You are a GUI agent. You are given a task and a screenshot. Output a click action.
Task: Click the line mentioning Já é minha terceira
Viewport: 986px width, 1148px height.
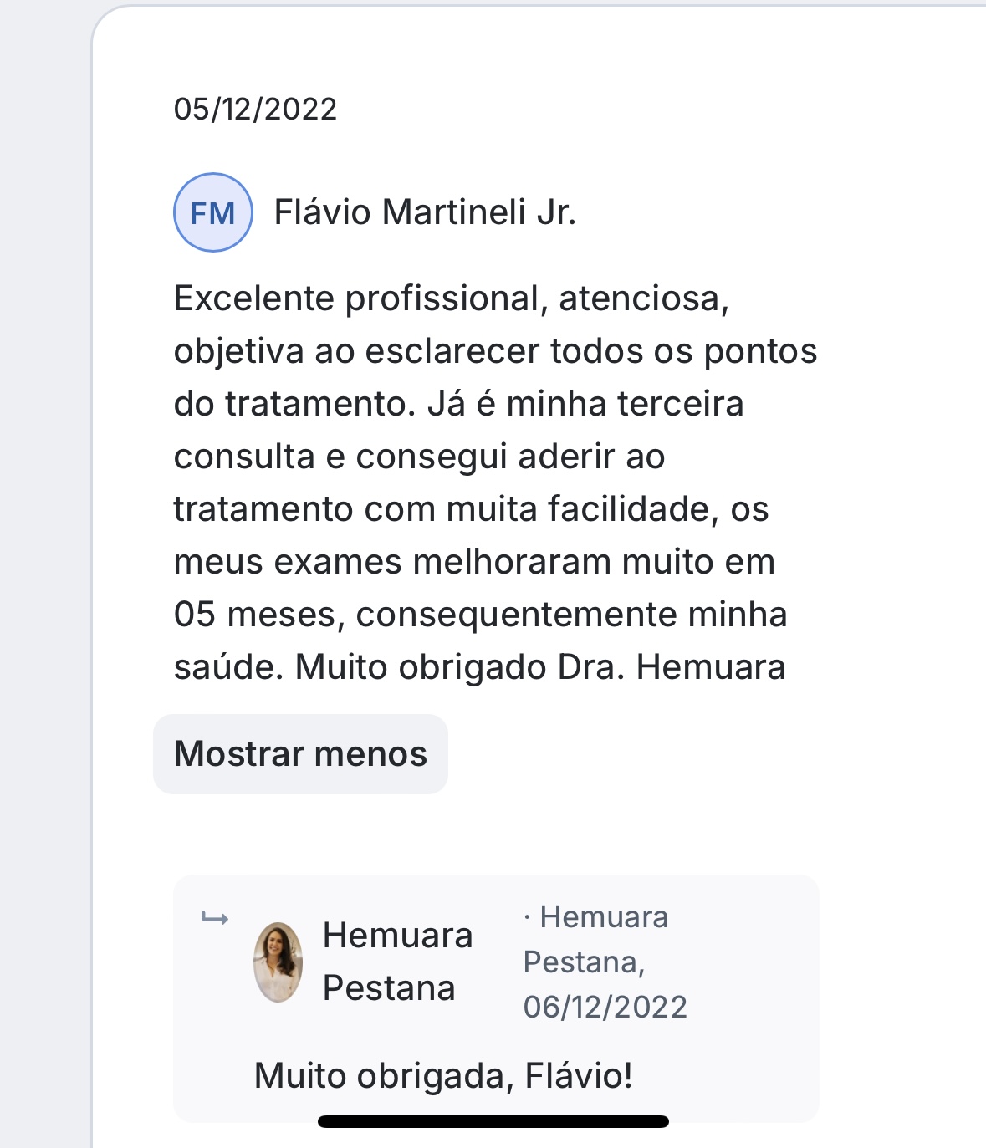pos(458,404)
